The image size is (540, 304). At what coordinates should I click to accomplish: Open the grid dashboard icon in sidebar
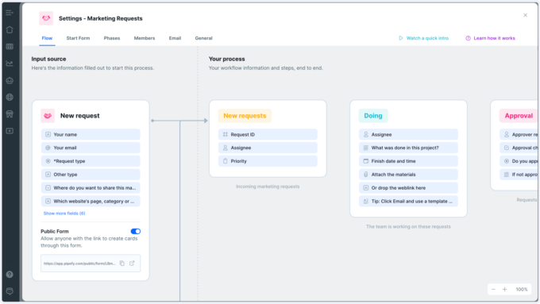tap(10, 47)
